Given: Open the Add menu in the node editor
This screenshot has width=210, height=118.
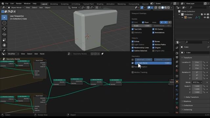Looking at the screenshot, I should pyautogui.click(x=36, y=54).
